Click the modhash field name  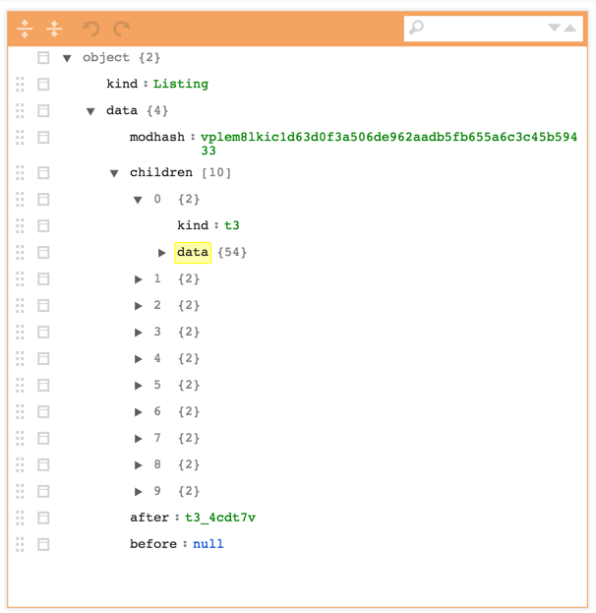157,137
